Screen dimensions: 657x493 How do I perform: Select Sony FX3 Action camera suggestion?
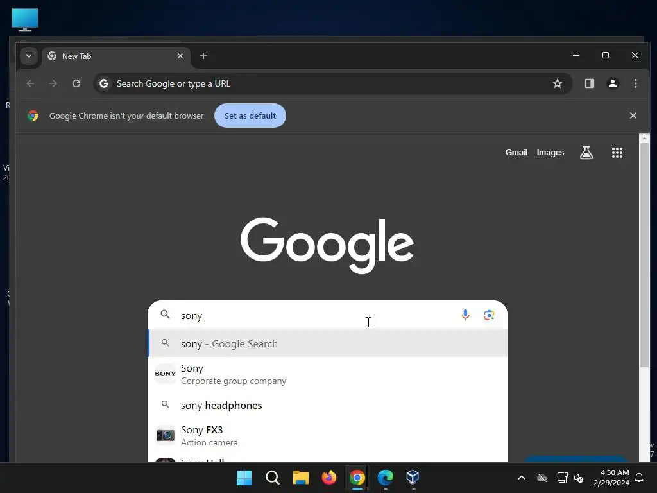[x=328, y=436]
